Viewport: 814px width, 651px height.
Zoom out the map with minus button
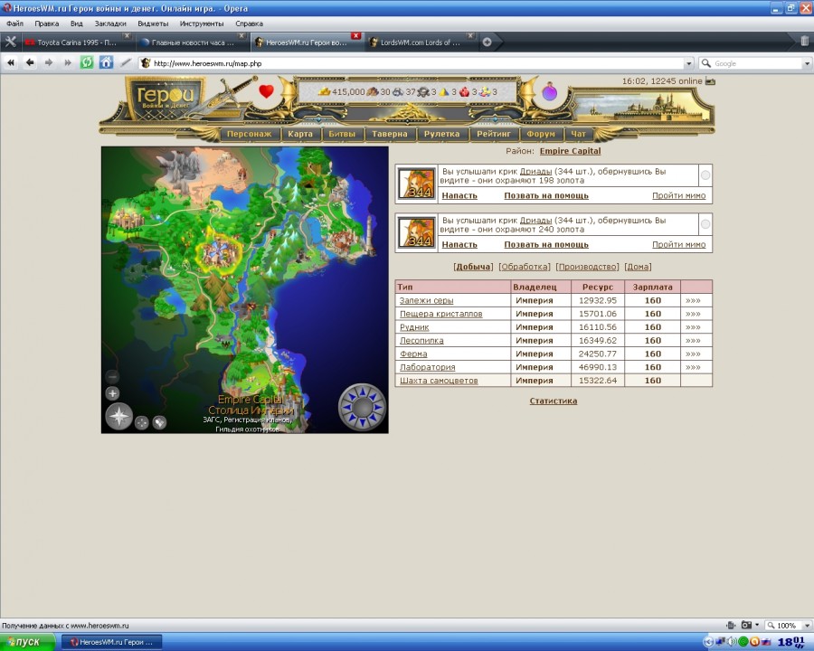coord(112,376)
